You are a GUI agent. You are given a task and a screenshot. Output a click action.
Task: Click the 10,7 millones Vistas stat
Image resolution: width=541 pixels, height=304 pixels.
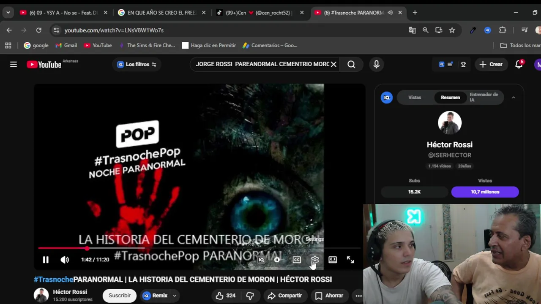point(485,192)
